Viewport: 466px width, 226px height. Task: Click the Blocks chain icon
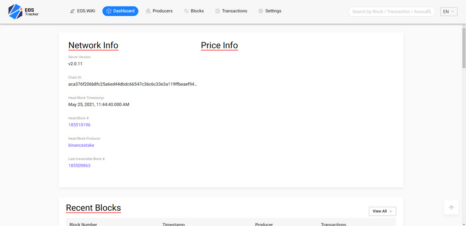(x=186, y=11)
